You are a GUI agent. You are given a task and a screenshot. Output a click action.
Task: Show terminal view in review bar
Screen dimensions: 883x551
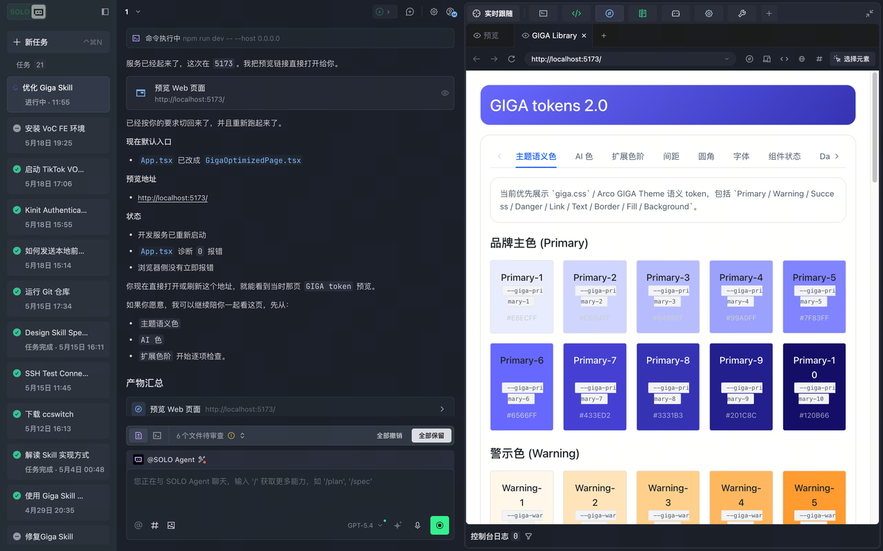(157, 435)
